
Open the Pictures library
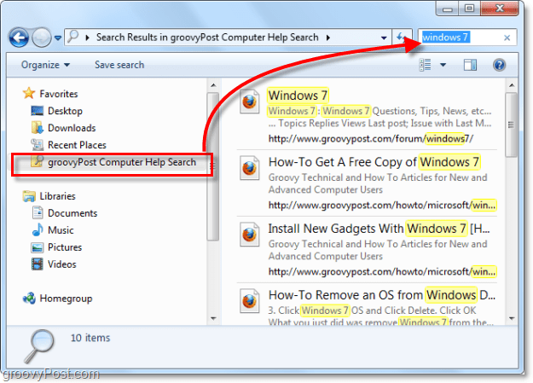[x=65, y=247]
